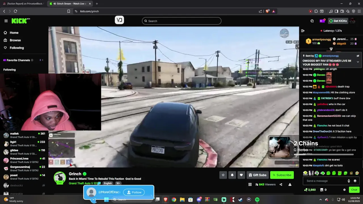Viewport: 363px width, 204px height.
Task: Switch to the Grinch Stream browser tab
Action: (70, 4)
